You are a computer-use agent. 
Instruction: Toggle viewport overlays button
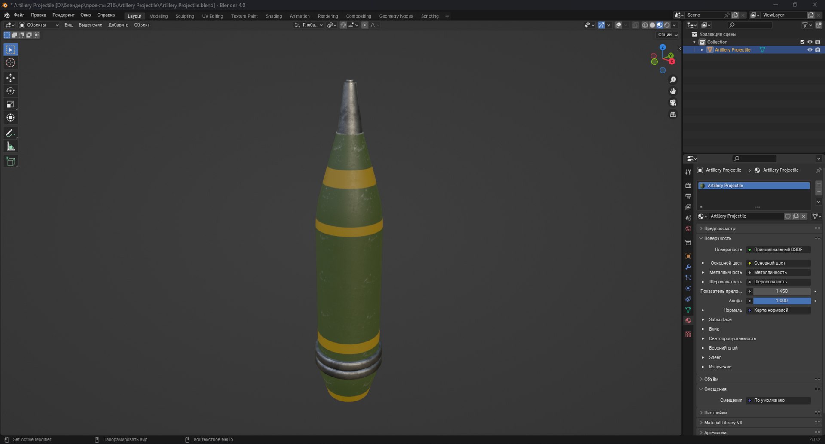(x=619, y=25)
